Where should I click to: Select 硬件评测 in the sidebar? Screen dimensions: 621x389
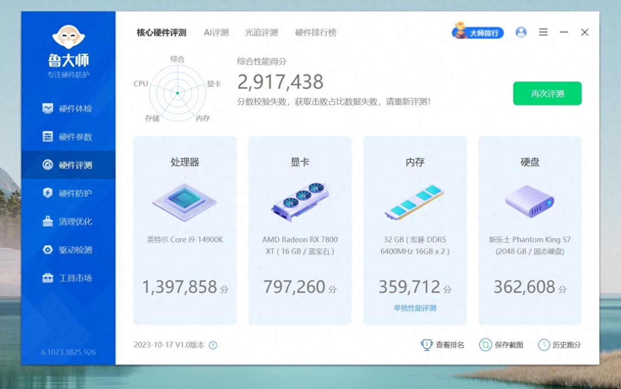coord(68,165)
